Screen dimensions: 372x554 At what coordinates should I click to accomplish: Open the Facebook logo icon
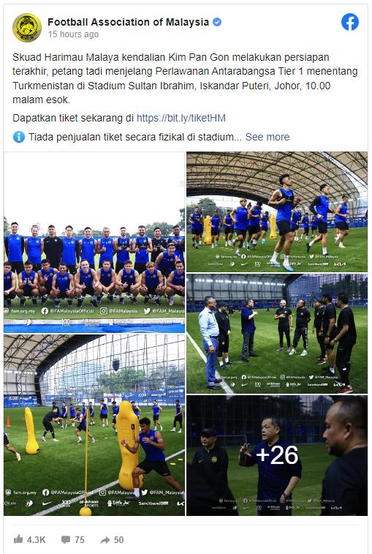click(350, 22)
